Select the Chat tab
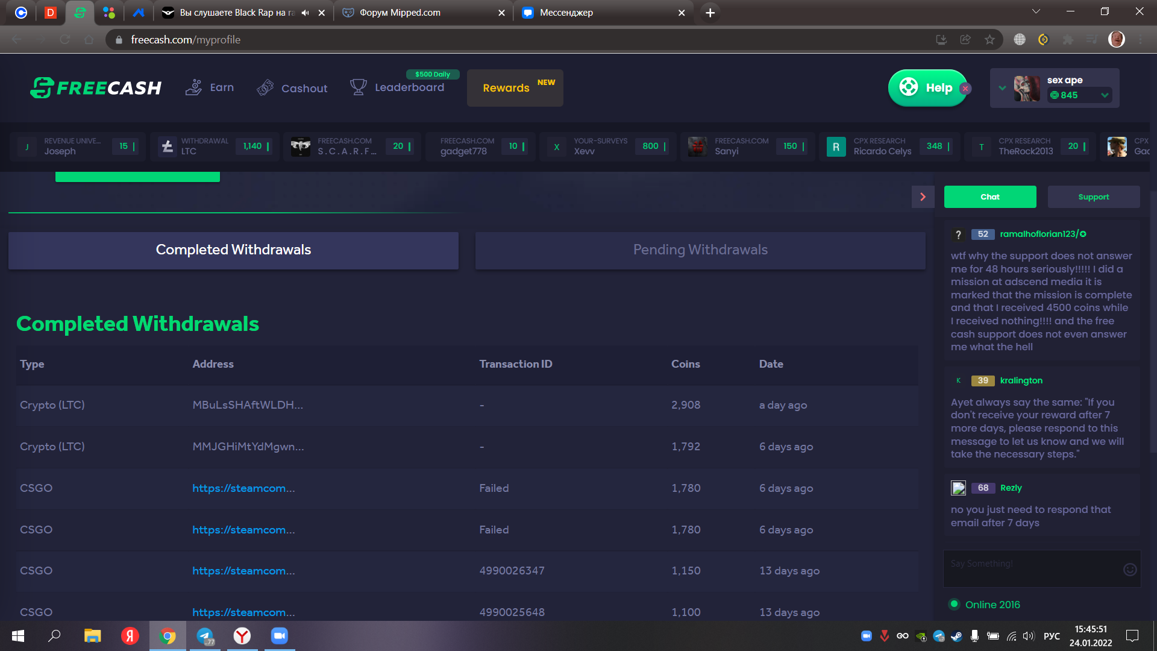The width and height of the screenshot is (1157, 651). click(990, 197)
